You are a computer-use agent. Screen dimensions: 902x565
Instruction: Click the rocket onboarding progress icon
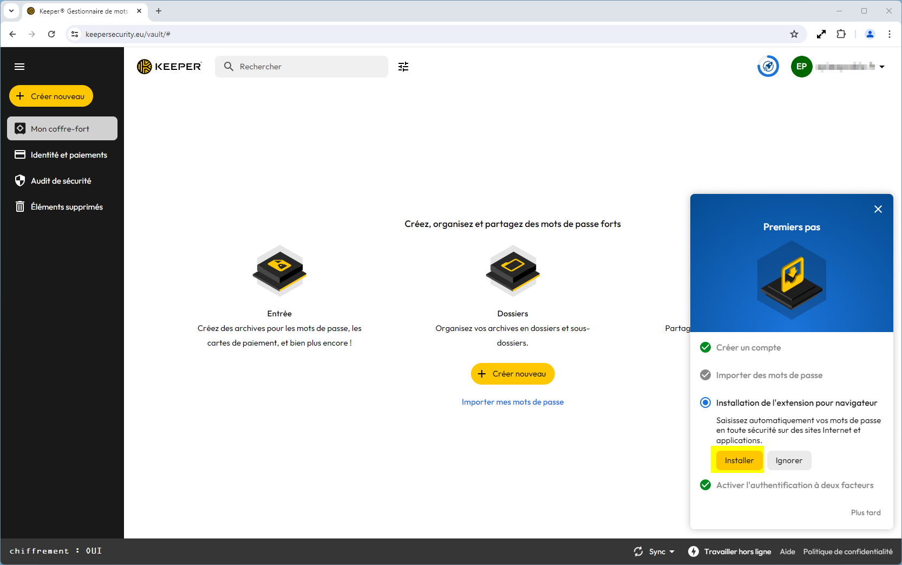768,67
